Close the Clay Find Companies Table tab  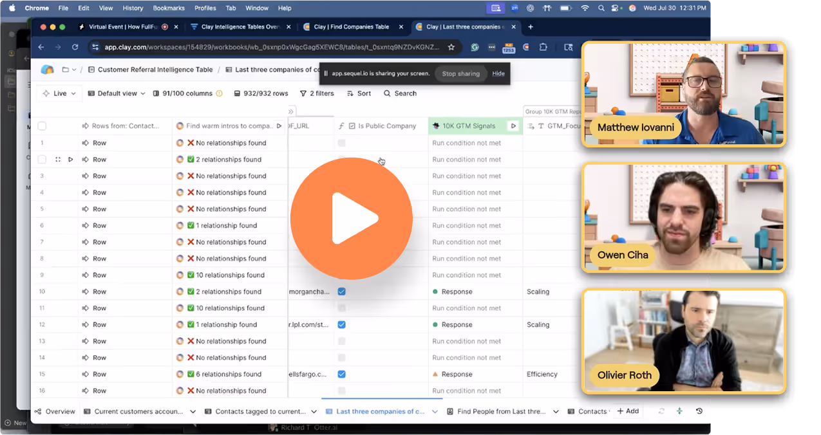pyautogui.click(x=401, y=27)
